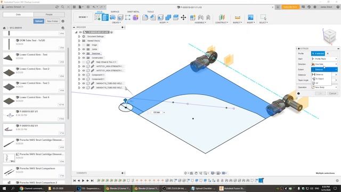341x192 pixels.
Task: Switch to the People tab
Action: coord(49,14)
